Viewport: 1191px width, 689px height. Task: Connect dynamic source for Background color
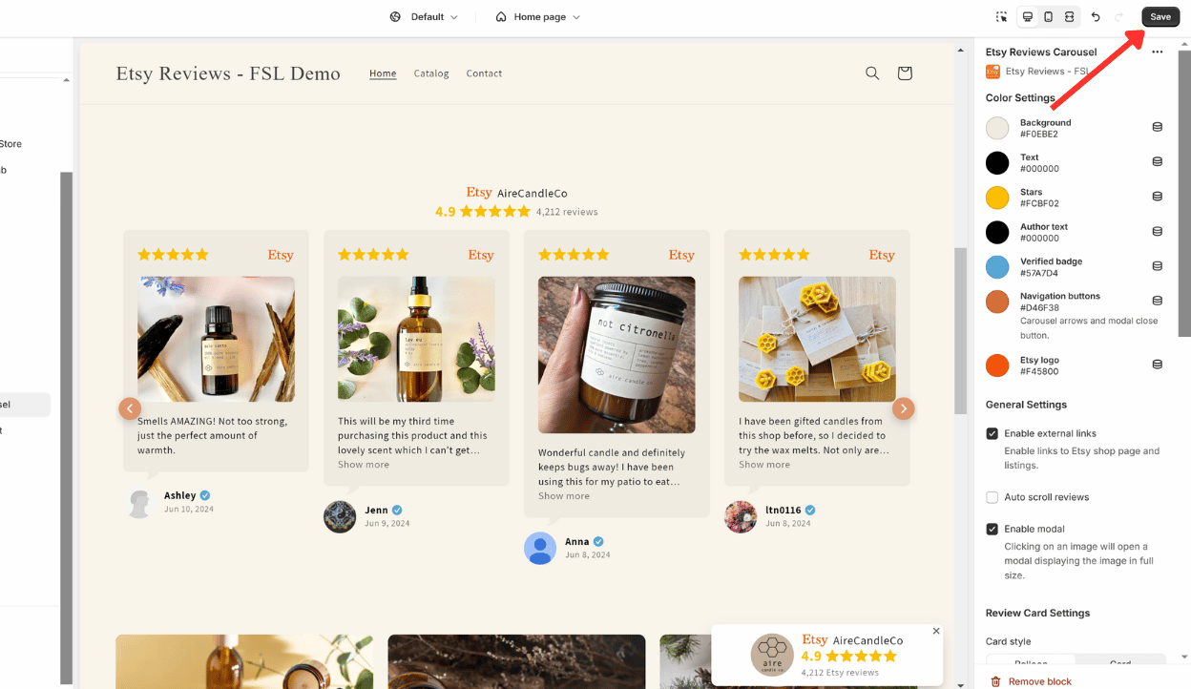1158,127
